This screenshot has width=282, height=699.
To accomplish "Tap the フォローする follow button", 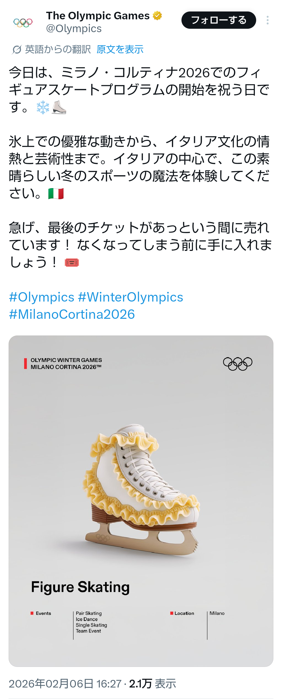I will (x=219, y=20).
